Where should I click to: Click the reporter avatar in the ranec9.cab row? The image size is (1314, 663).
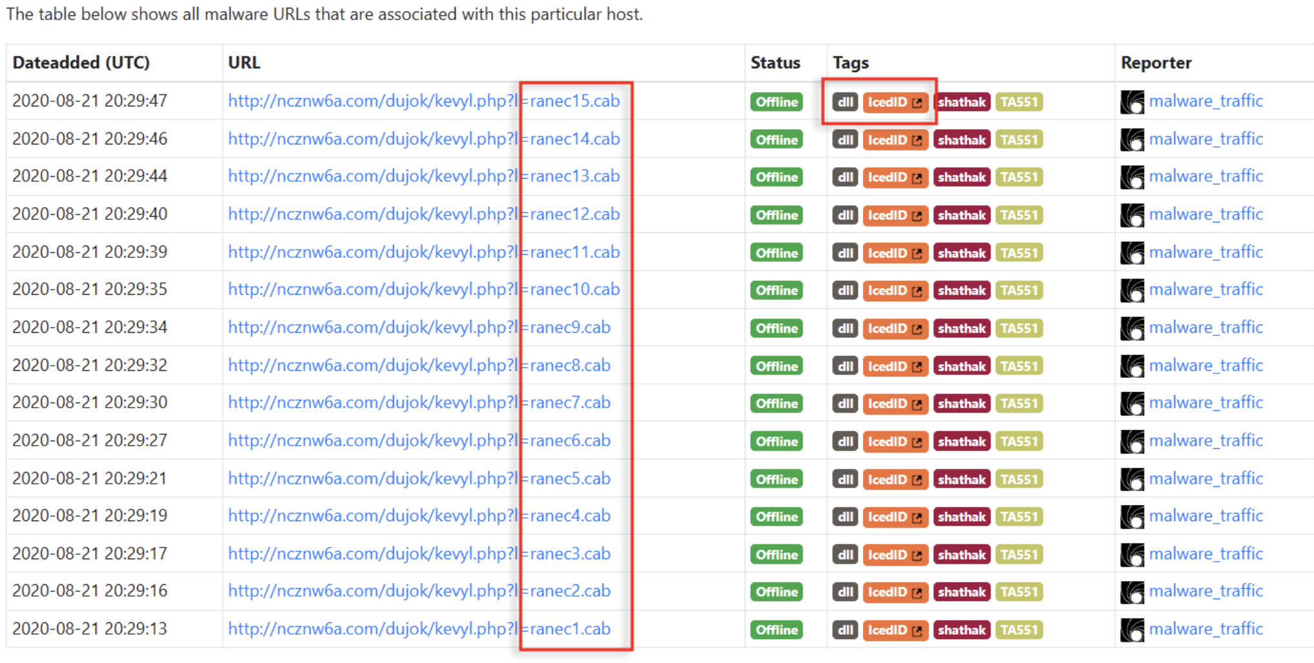coord(1132,328)
